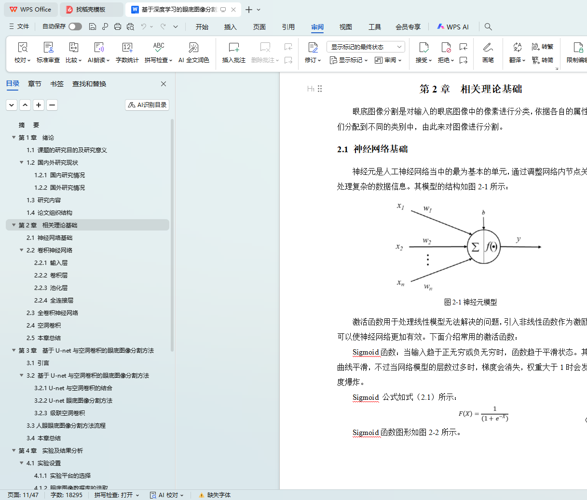This screenshot has height=500, width=587.
Task: Open the 显示标记的最终状态 dropdown
Action: point(366,47)
